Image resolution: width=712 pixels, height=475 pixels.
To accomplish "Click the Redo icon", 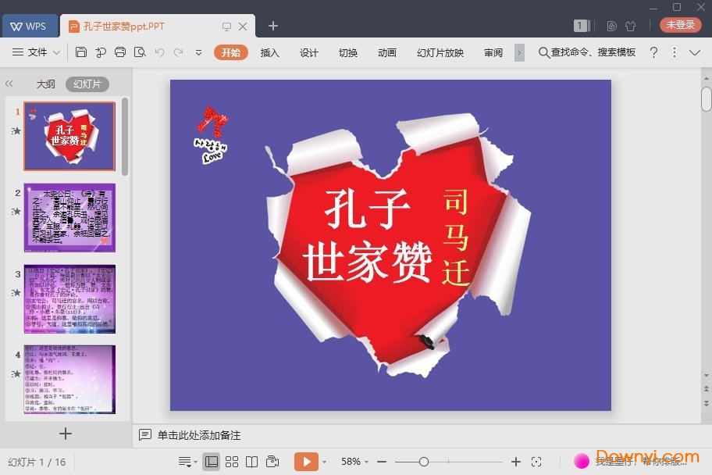I will 179,52.
